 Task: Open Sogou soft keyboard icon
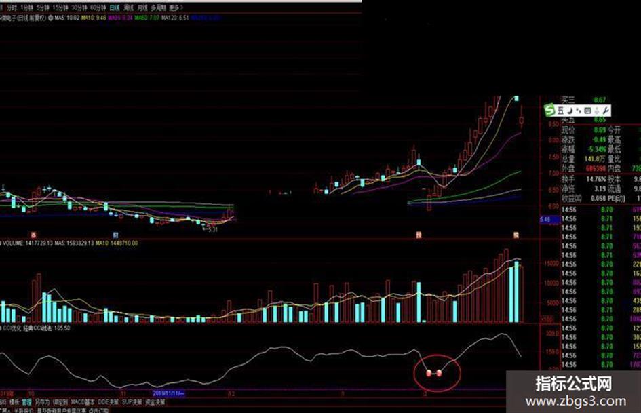coord(587,111)
